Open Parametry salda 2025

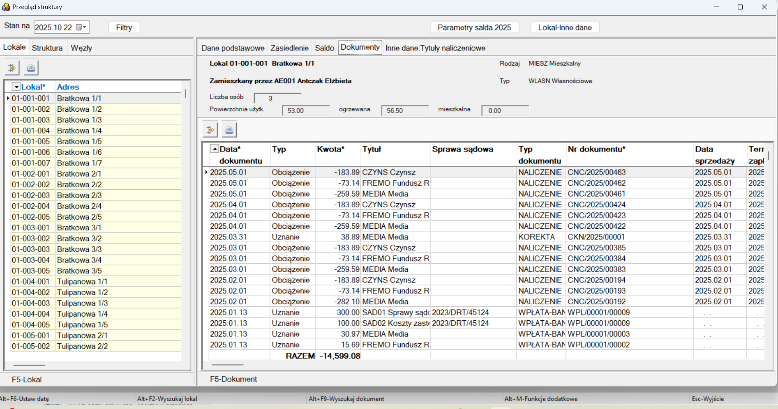click(474, 28)
